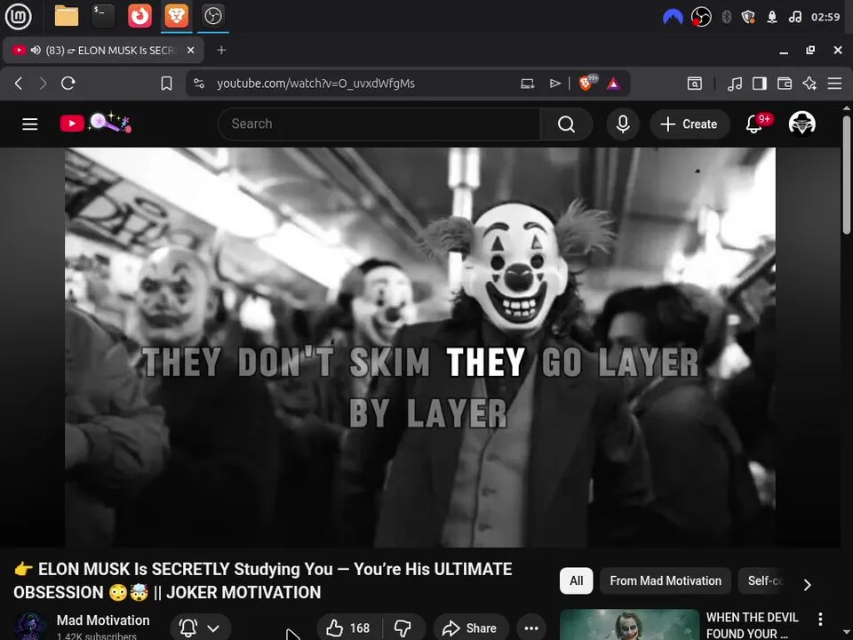853x640 pixels.
Task: Expand the subscription notification bell dropdown
Action: 200,628
